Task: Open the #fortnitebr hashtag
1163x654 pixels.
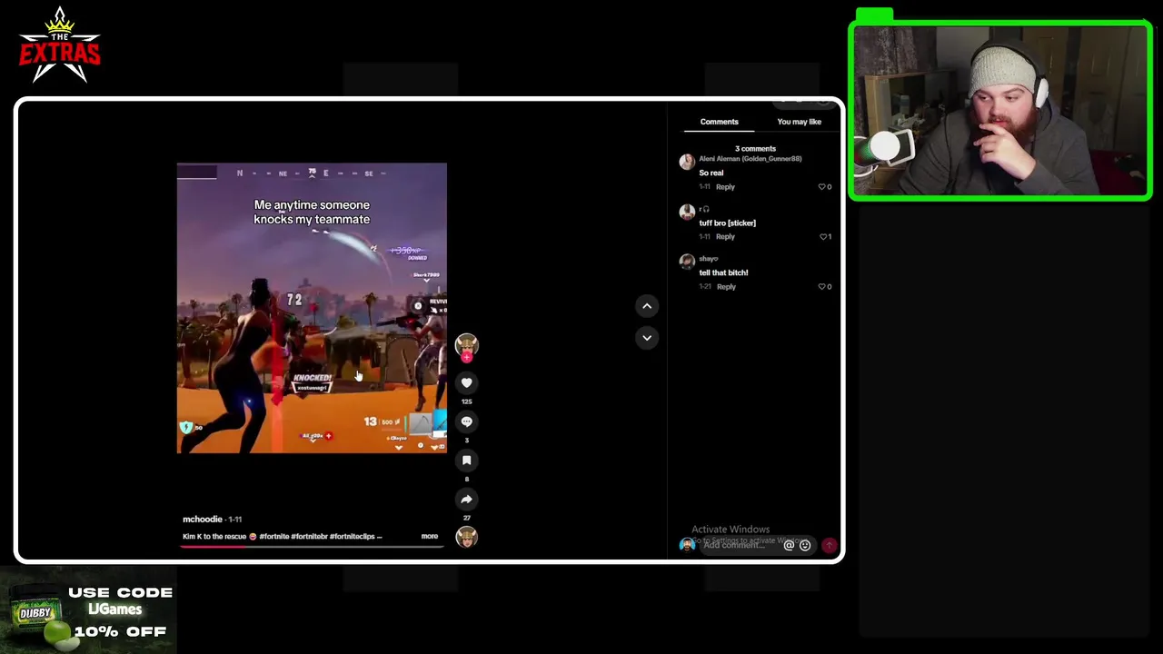Action: click(309, 537)
